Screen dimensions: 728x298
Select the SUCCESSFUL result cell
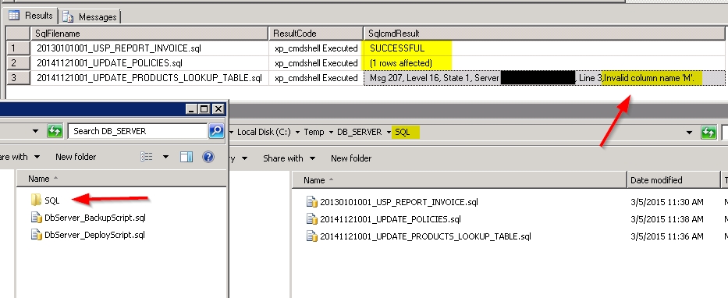(544, 48)
